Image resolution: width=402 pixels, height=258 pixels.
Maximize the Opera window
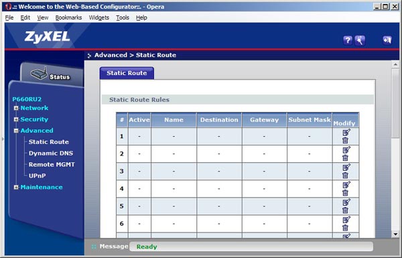385,7
